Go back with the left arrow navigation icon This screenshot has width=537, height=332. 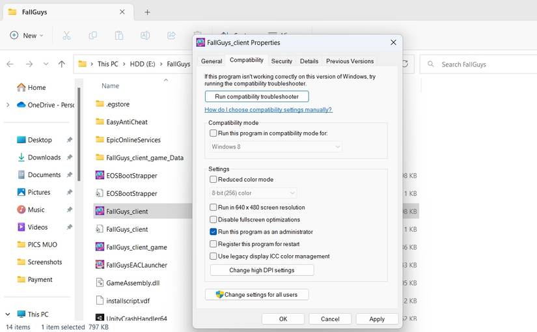point(10,64)
